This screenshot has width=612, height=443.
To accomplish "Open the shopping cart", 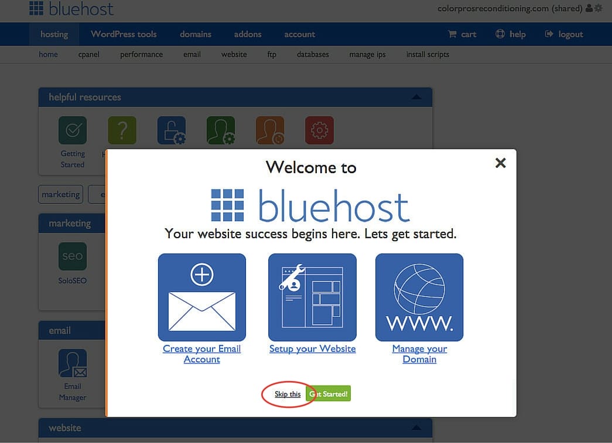I will click(462, 34).
